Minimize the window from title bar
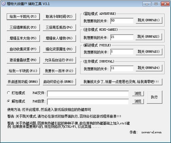Image resolution: width=171 pixels, height=143 pixels. click(x=147, y=4)
